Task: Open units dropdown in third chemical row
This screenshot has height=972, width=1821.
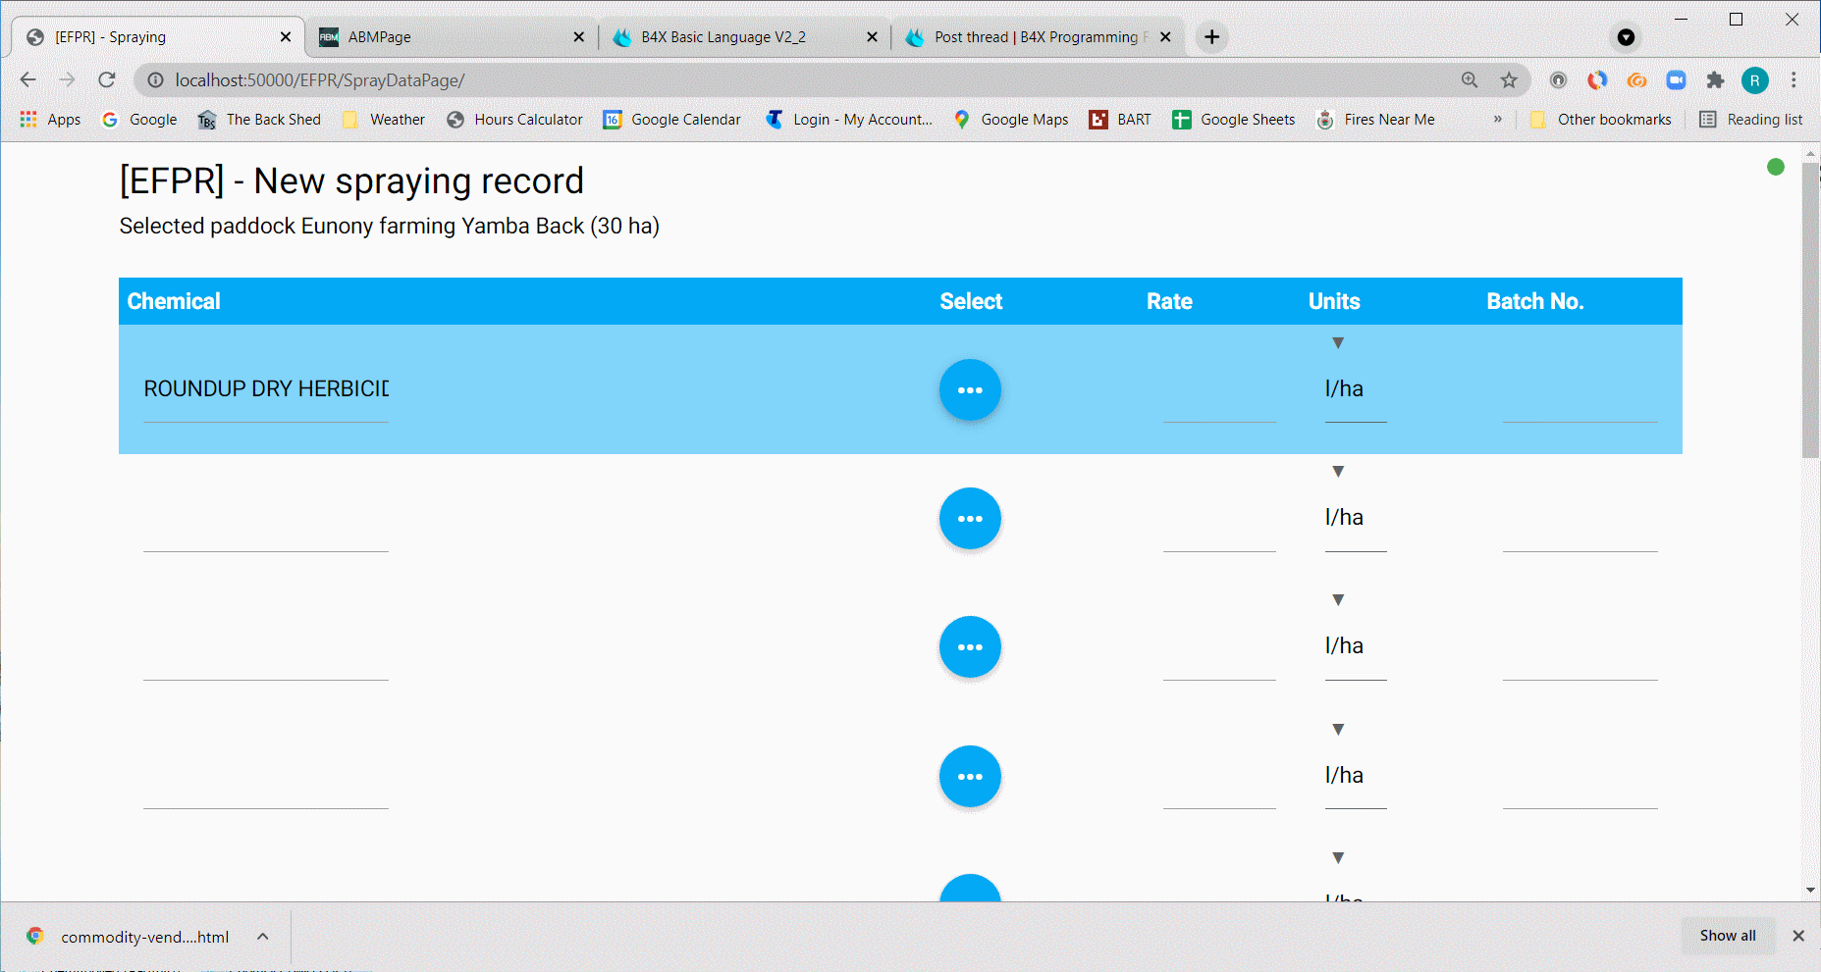Action: 1356,645
